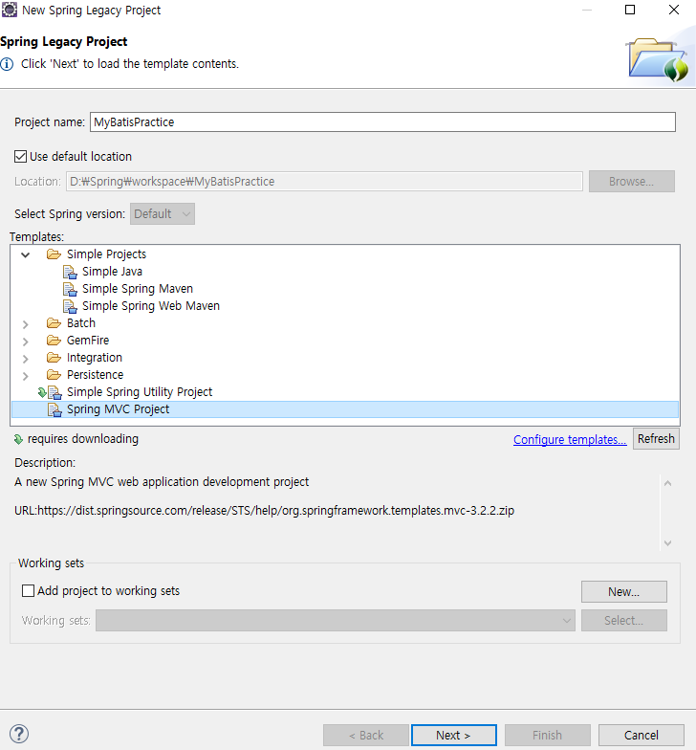Expand the GemFire template category
This screenshot has height=750, width=696.
coord(25,341)
